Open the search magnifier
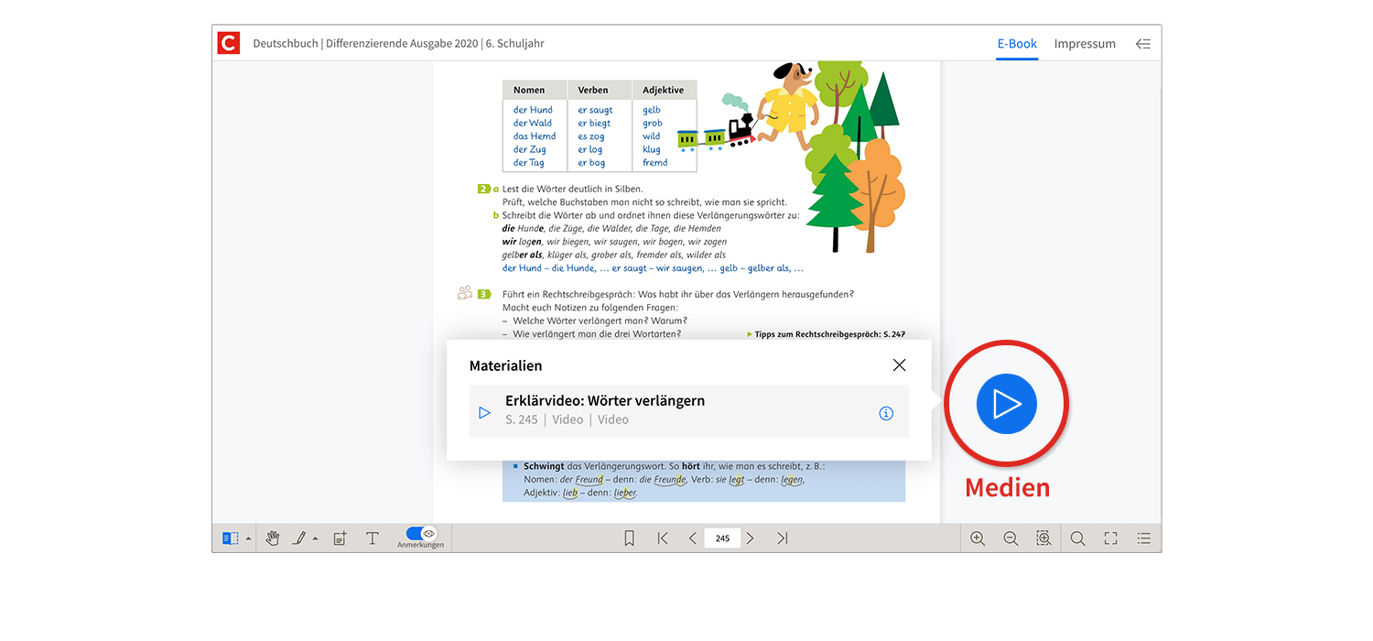Screen dimensions: 1373x641 point(1077,538)
